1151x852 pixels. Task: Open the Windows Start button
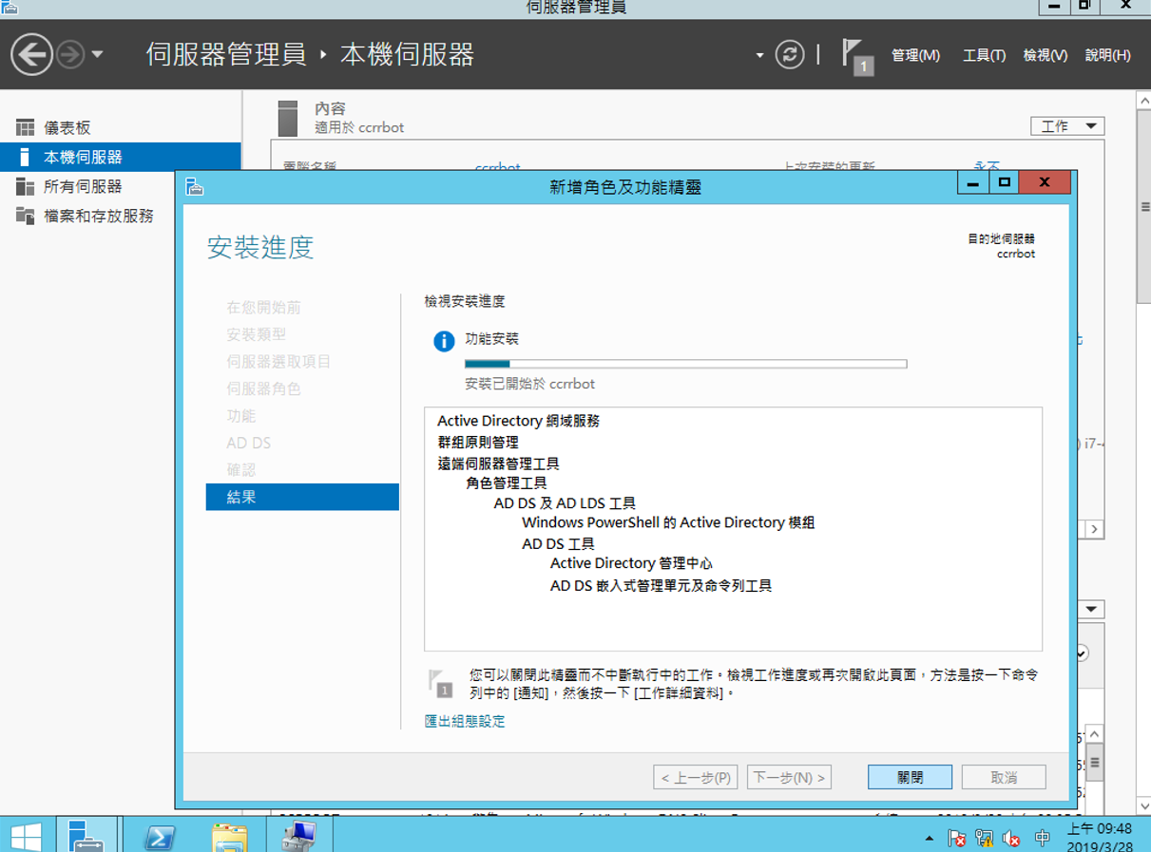(26, 837)
